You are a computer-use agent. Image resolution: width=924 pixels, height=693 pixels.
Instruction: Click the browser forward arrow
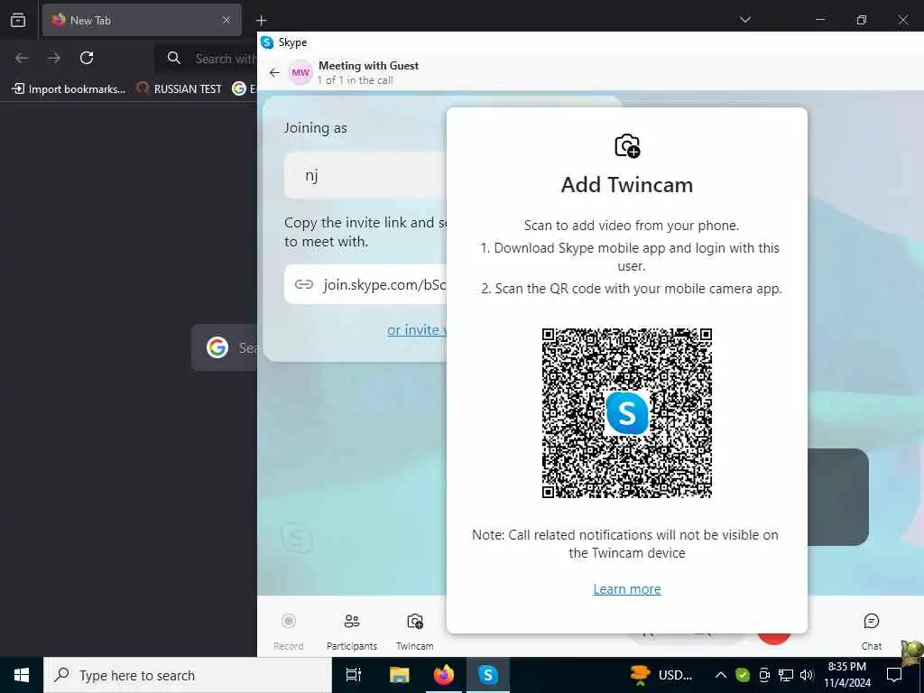54,58
